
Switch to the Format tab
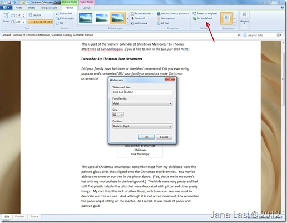pos(70,8)
